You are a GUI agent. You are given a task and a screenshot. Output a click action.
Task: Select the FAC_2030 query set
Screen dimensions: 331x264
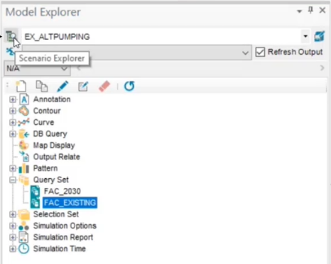coord(62,191)
